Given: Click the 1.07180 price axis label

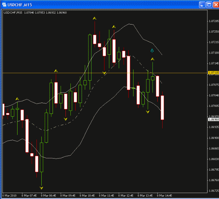Looking at the screenshot, I should 214,53.
